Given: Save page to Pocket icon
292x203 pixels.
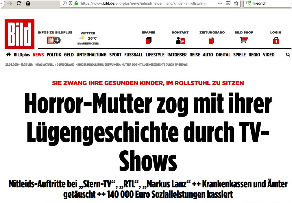Looking at the screenshot, I should pos(228,3).
